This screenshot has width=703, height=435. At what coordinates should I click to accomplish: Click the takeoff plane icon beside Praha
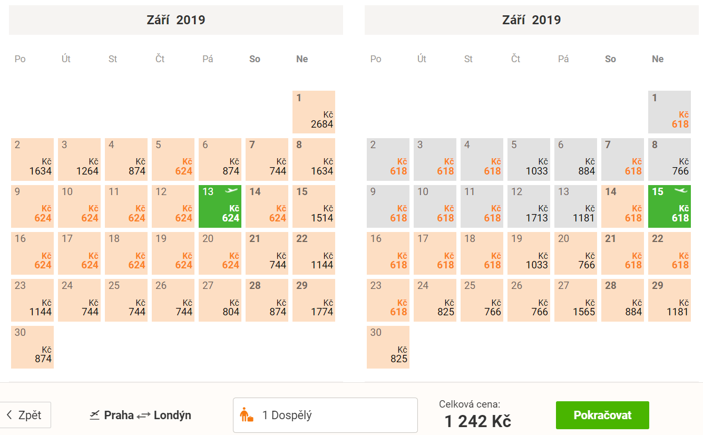coord(95,415)
